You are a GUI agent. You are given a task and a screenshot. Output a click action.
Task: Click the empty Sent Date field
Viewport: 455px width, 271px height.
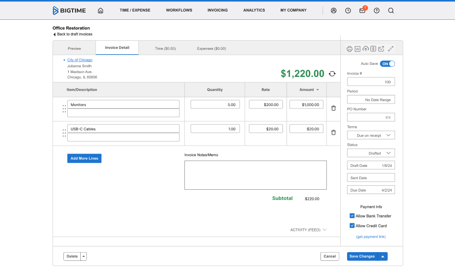pos(371,178)
